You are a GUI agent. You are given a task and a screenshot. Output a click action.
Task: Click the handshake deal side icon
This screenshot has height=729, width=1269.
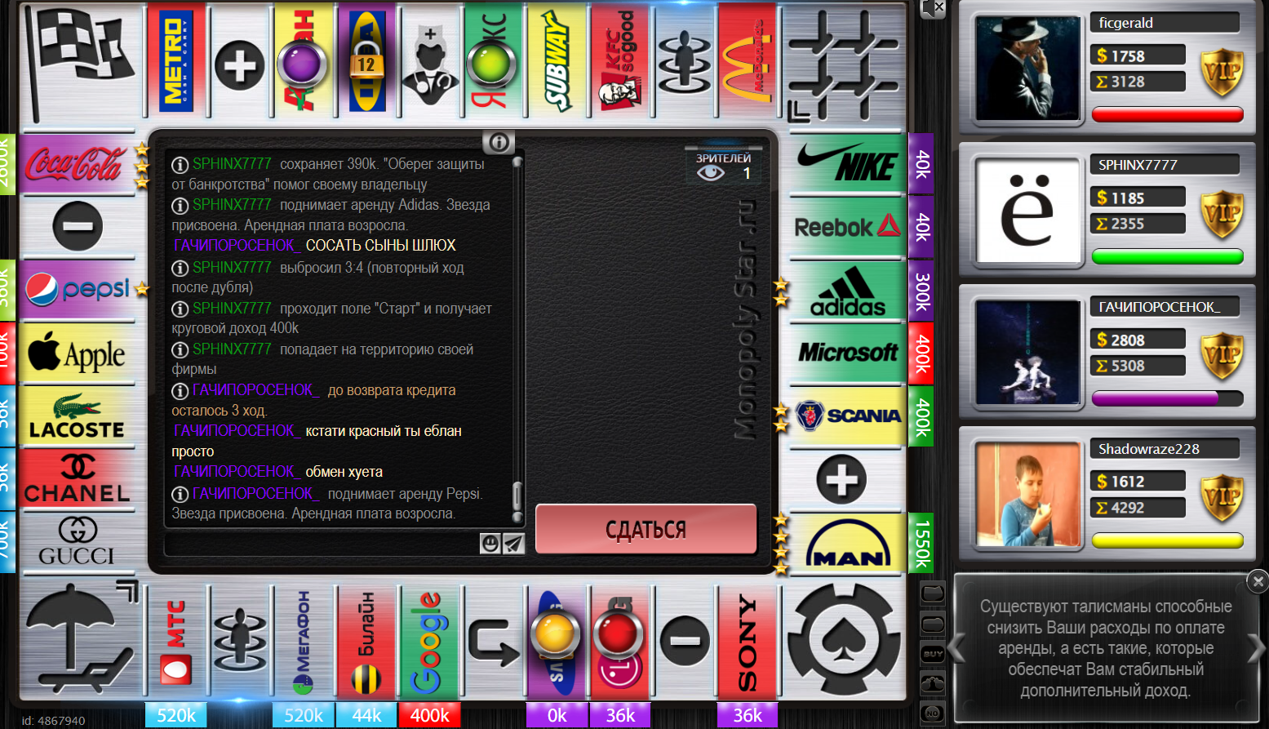933,683
